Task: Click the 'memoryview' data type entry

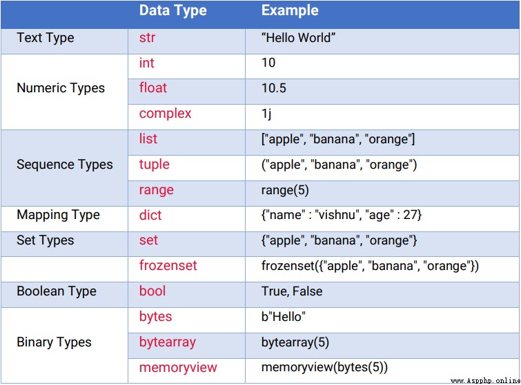Action: (x=178, y=367)
